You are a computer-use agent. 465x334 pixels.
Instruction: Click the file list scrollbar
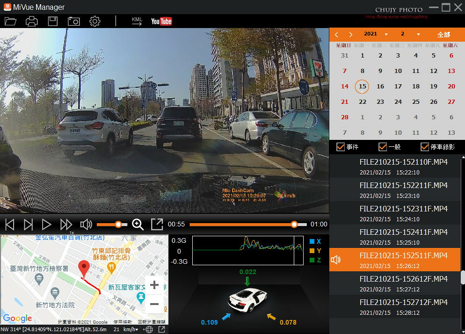pos(463,278)
